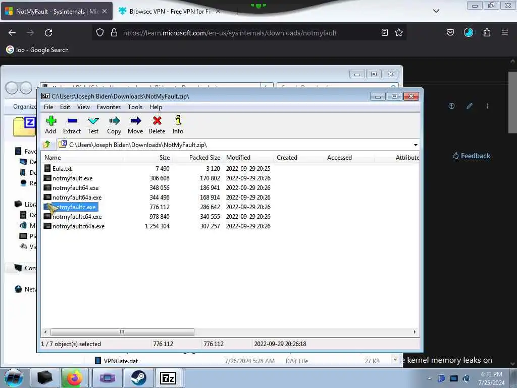Screen dimensions: 517x388
Task: Open Steam from the taskbar
Action: pos(139,378)
